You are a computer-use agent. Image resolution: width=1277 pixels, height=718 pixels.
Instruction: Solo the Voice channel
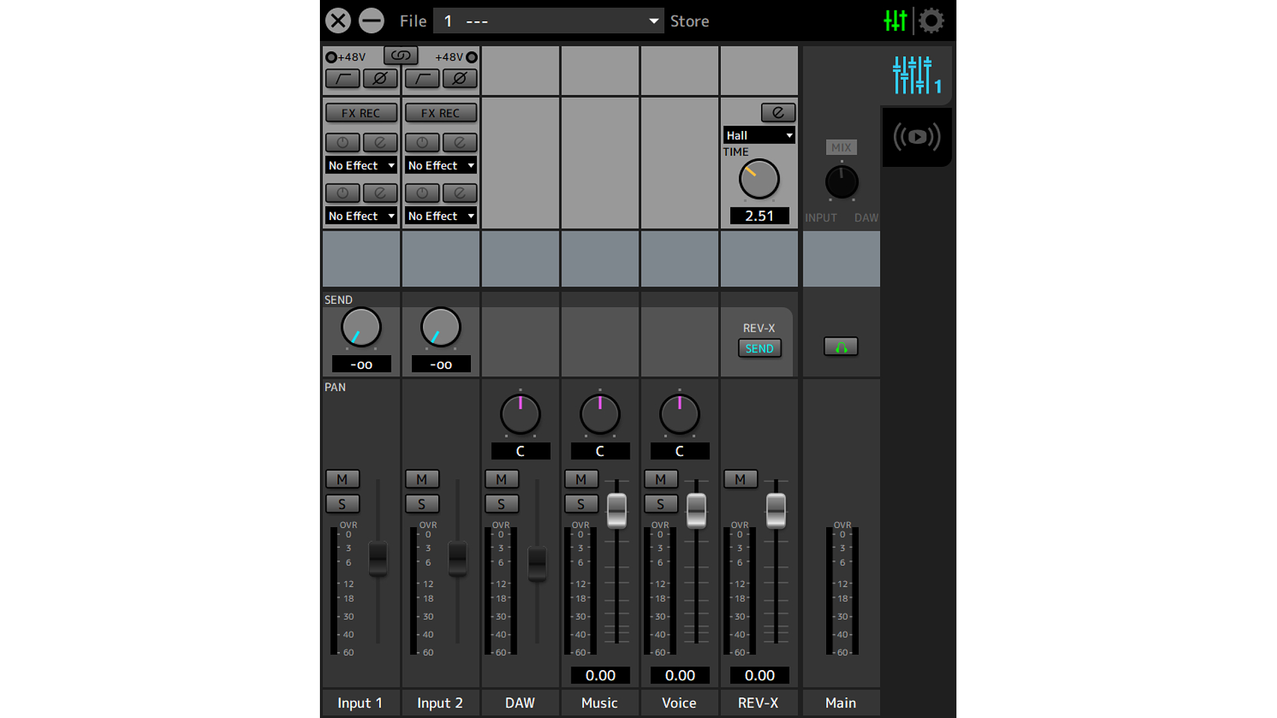660,504
